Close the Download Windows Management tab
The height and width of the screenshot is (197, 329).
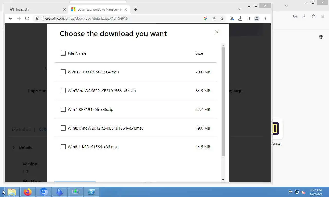(126, 9)
